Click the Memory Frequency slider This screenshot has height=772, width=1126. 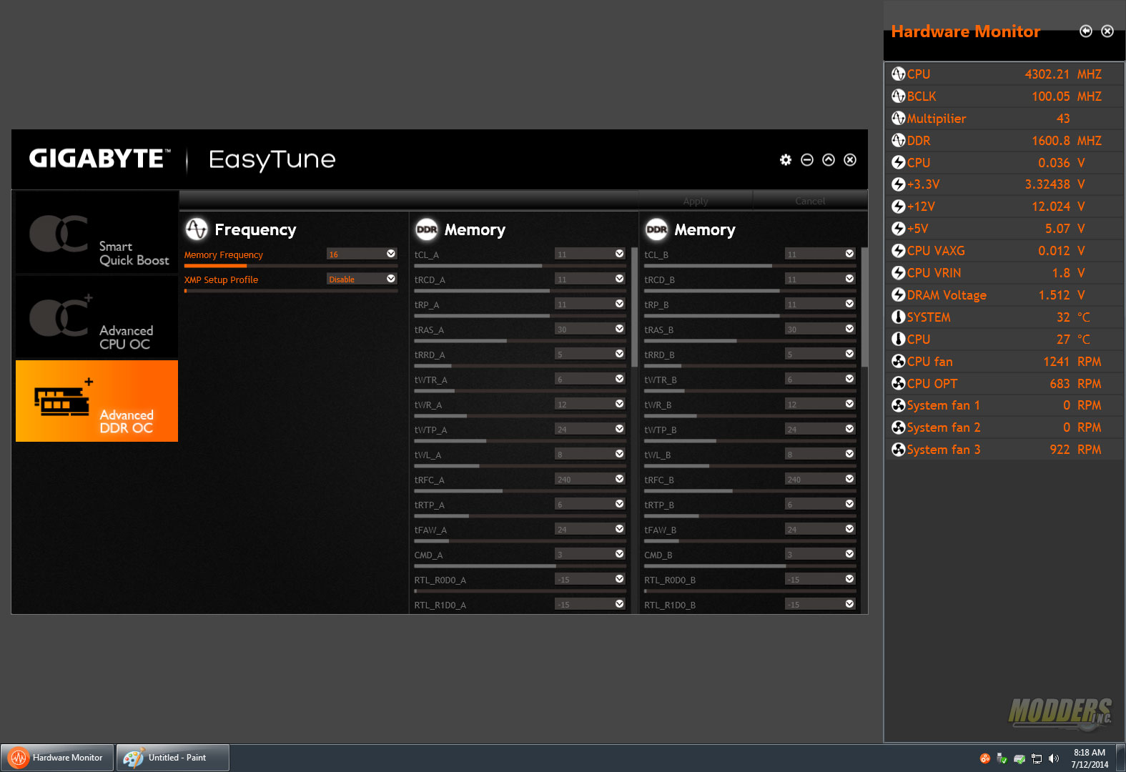point(291,266)
